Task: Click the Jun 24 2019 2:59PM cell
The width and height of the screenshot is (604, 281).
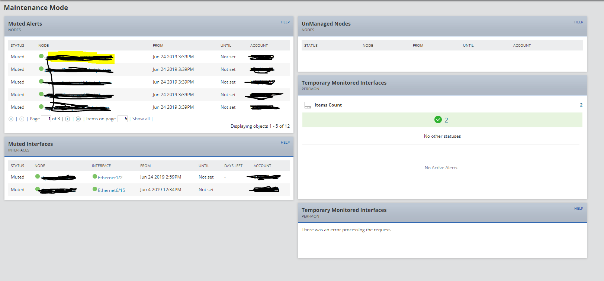Action: (161, 177)
